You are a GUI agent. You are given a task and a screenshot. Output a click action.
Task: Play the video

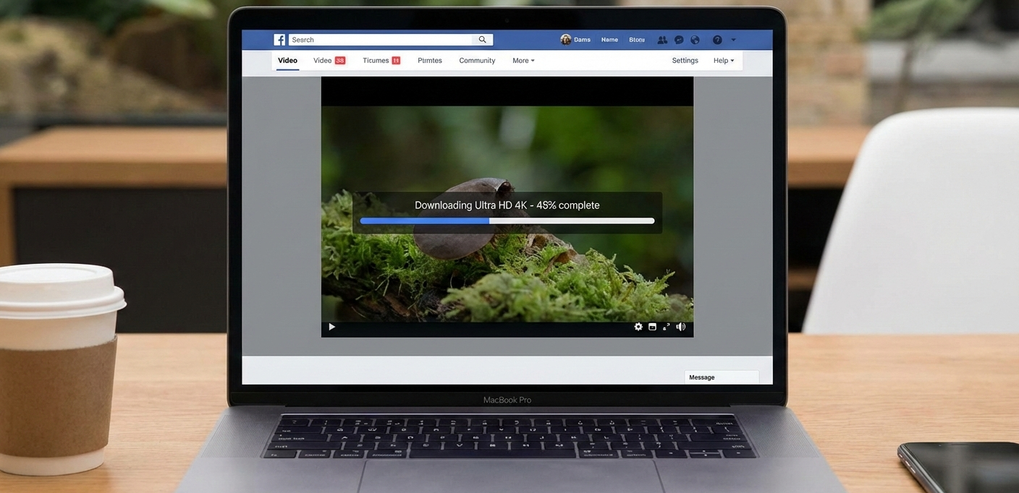pyautogui.click(x=331, y=326)
